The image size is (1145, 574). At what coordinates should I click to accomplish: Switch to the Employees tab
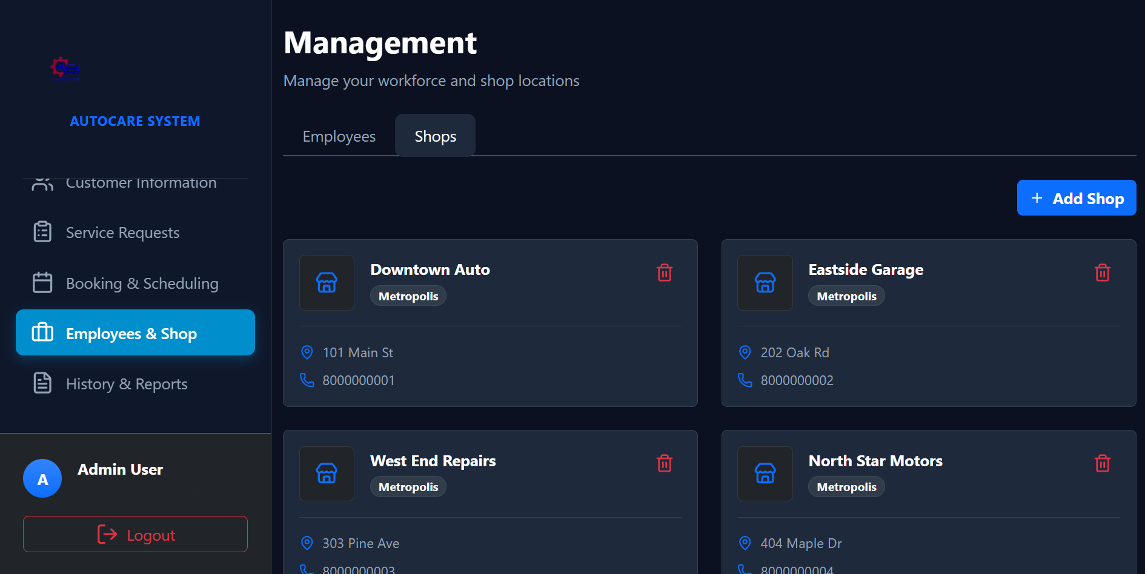point(339,136)
